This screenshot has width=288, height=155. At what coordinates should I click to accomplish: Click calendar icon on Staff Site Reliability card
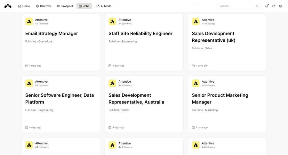pyautogui.click(x=110, y=66)
